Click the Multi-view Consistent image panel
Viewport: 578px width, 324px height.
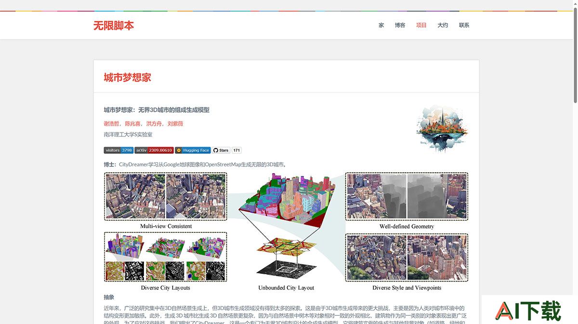pos(166,197)
